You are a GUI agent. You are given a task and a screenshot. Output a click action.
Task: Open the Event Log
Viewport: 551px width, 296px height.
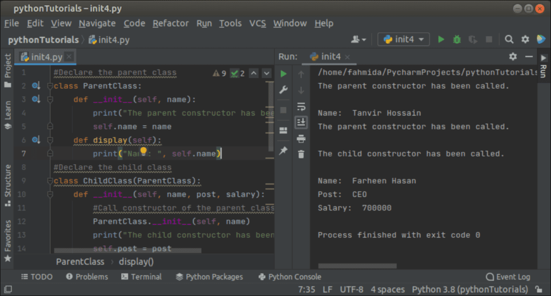[508, 277]
